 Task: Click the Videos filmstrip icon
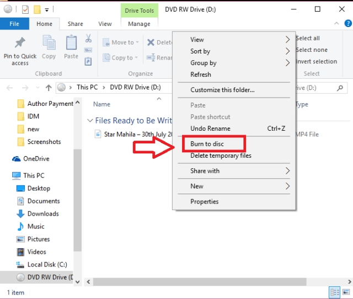[x=20, y=252]
